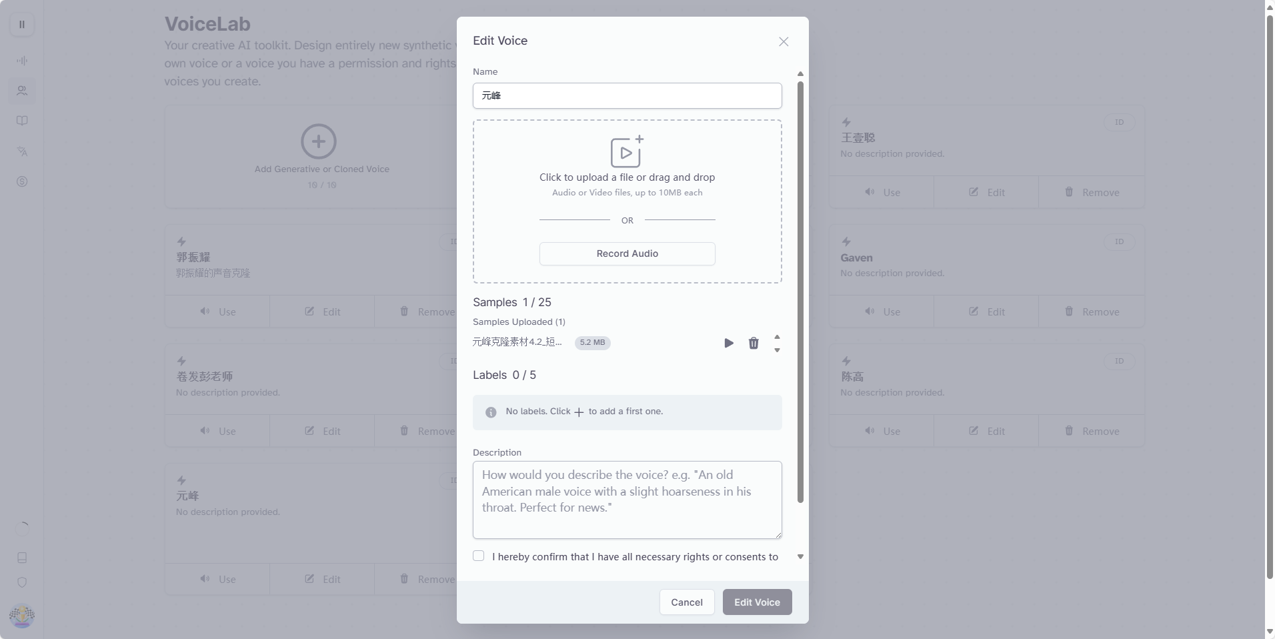Edit the 陈高 voice
Screen dimensions: 1275x639
pyautogui.click(x=986, y=431)
